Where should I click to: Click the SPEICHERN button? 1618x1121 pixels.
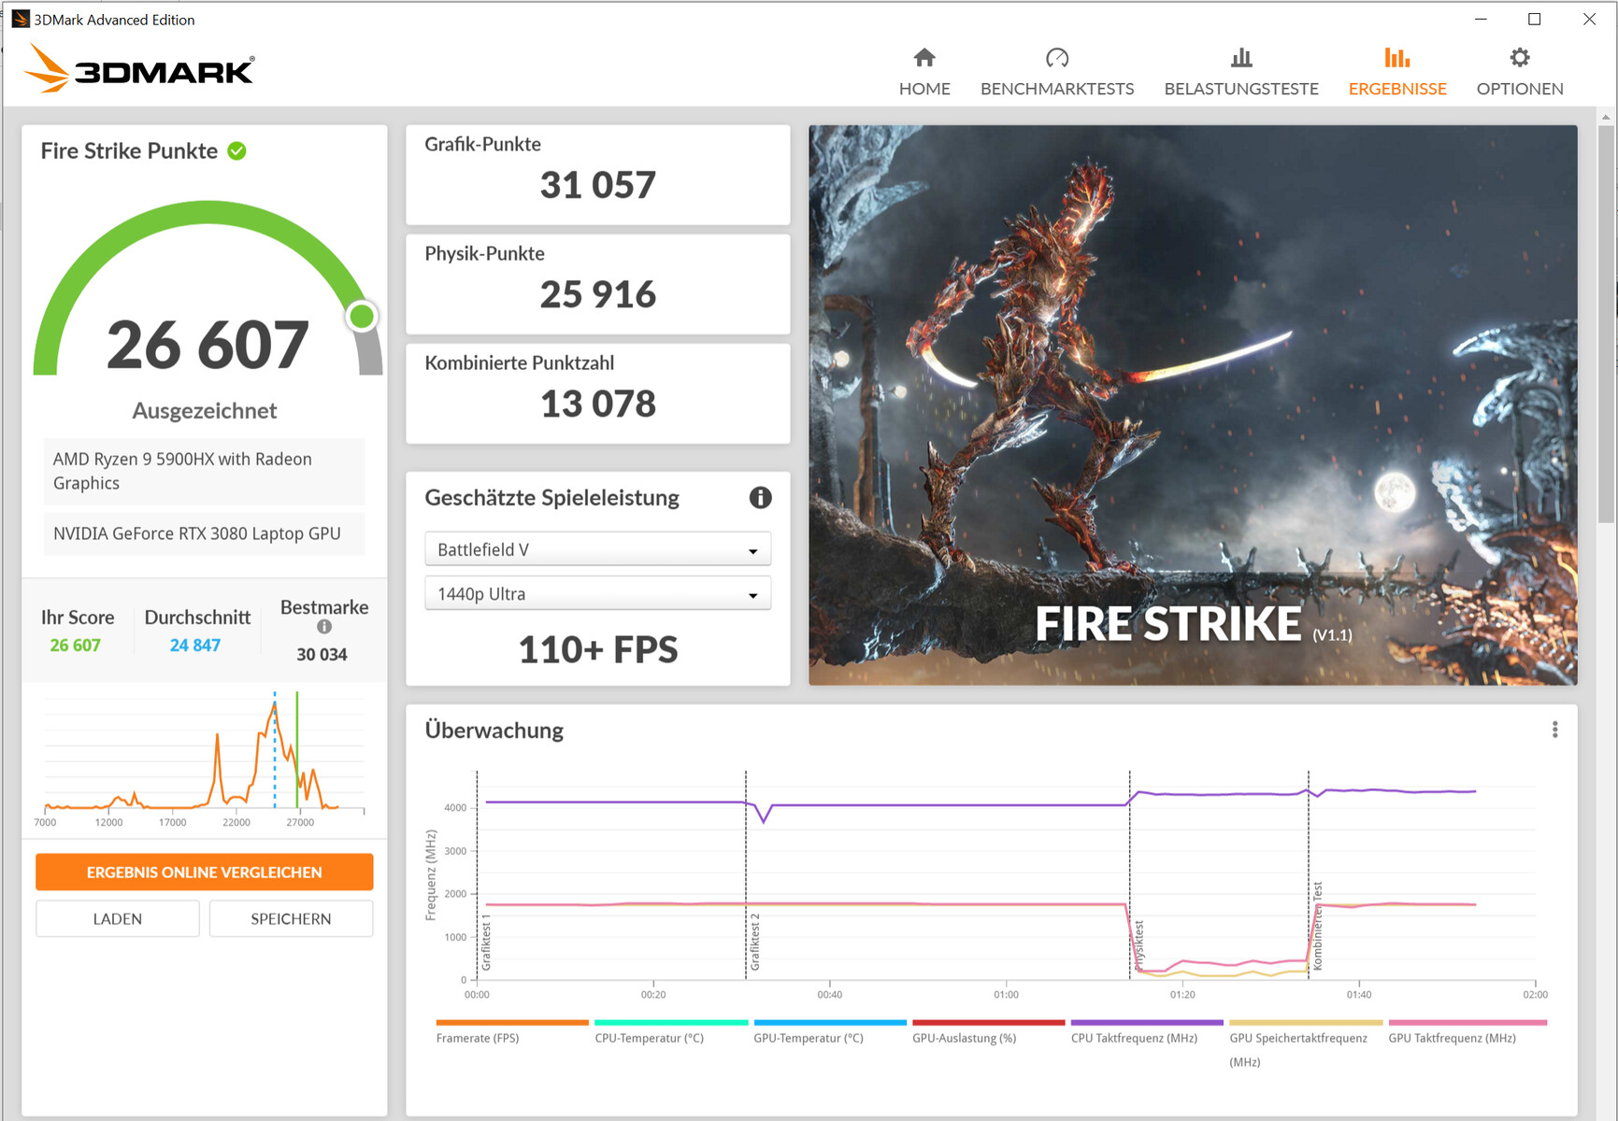[291, 918]
